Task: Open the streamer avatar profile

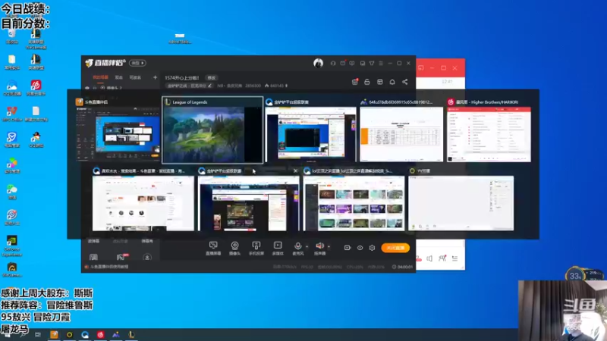Action: pos(318,63)
